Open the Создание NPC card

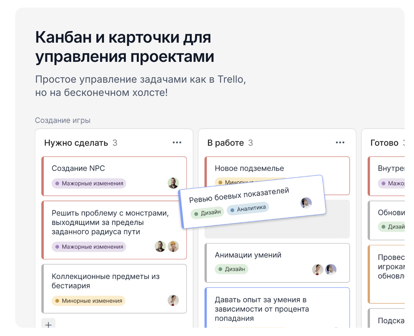point(114,176)
